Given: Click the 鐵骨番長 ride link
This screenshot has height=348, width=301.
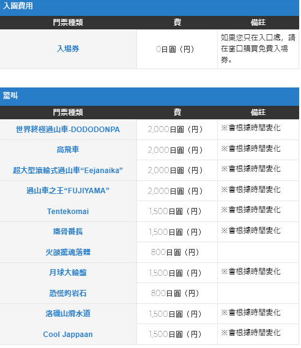Looking at the screenshot, I should tap(68, 231).
